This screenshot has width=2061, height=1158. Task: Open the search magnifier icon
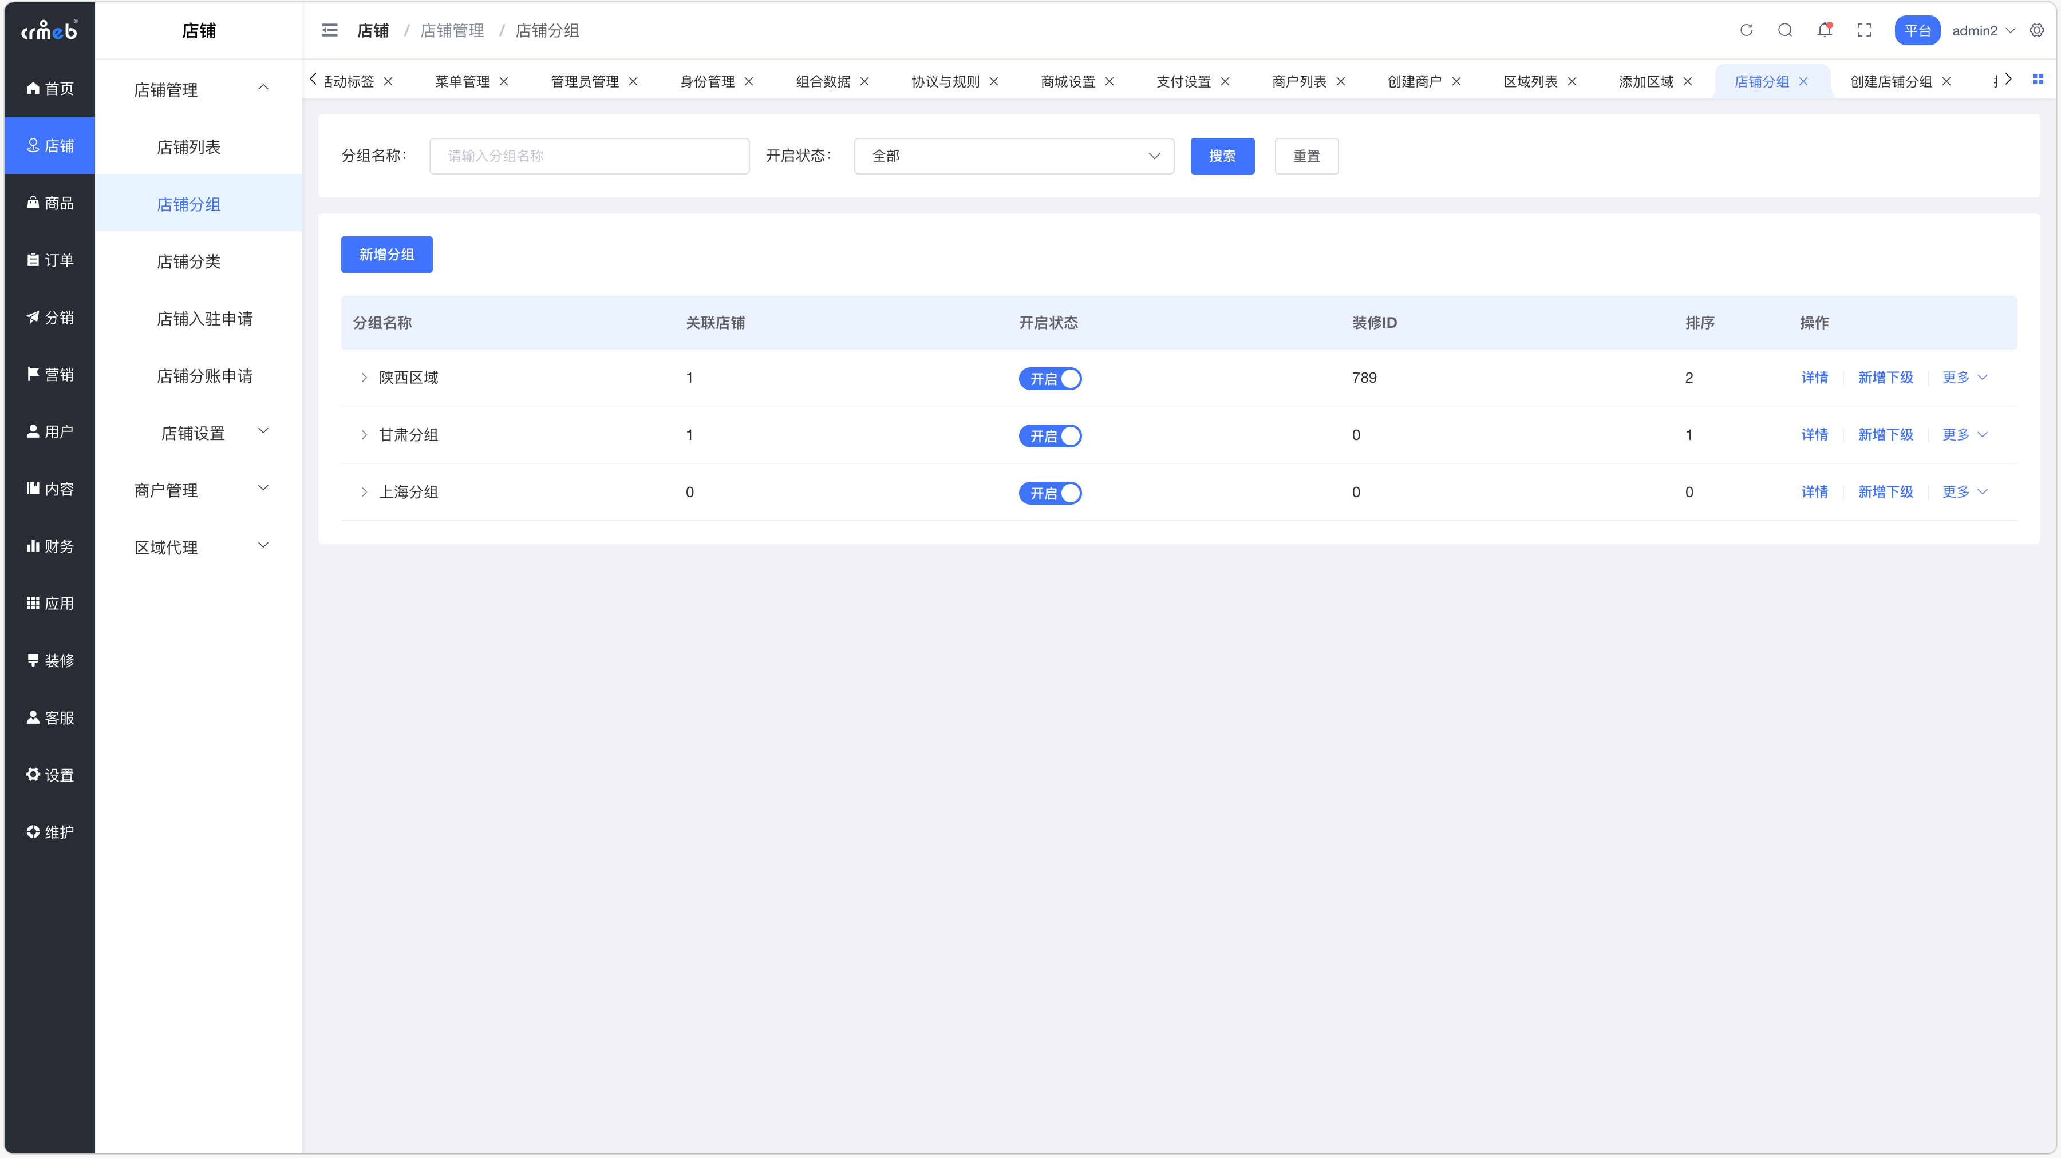coord(1785,30)
